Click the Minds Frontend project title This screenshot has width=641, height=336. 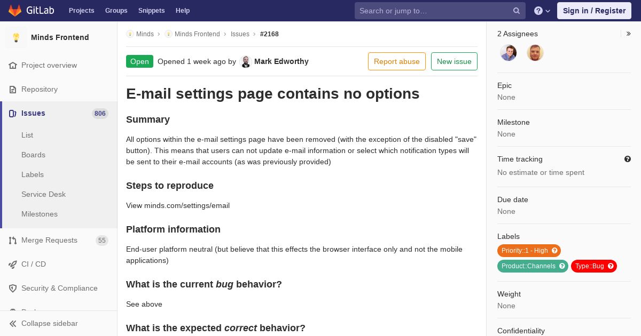[60, 37]
